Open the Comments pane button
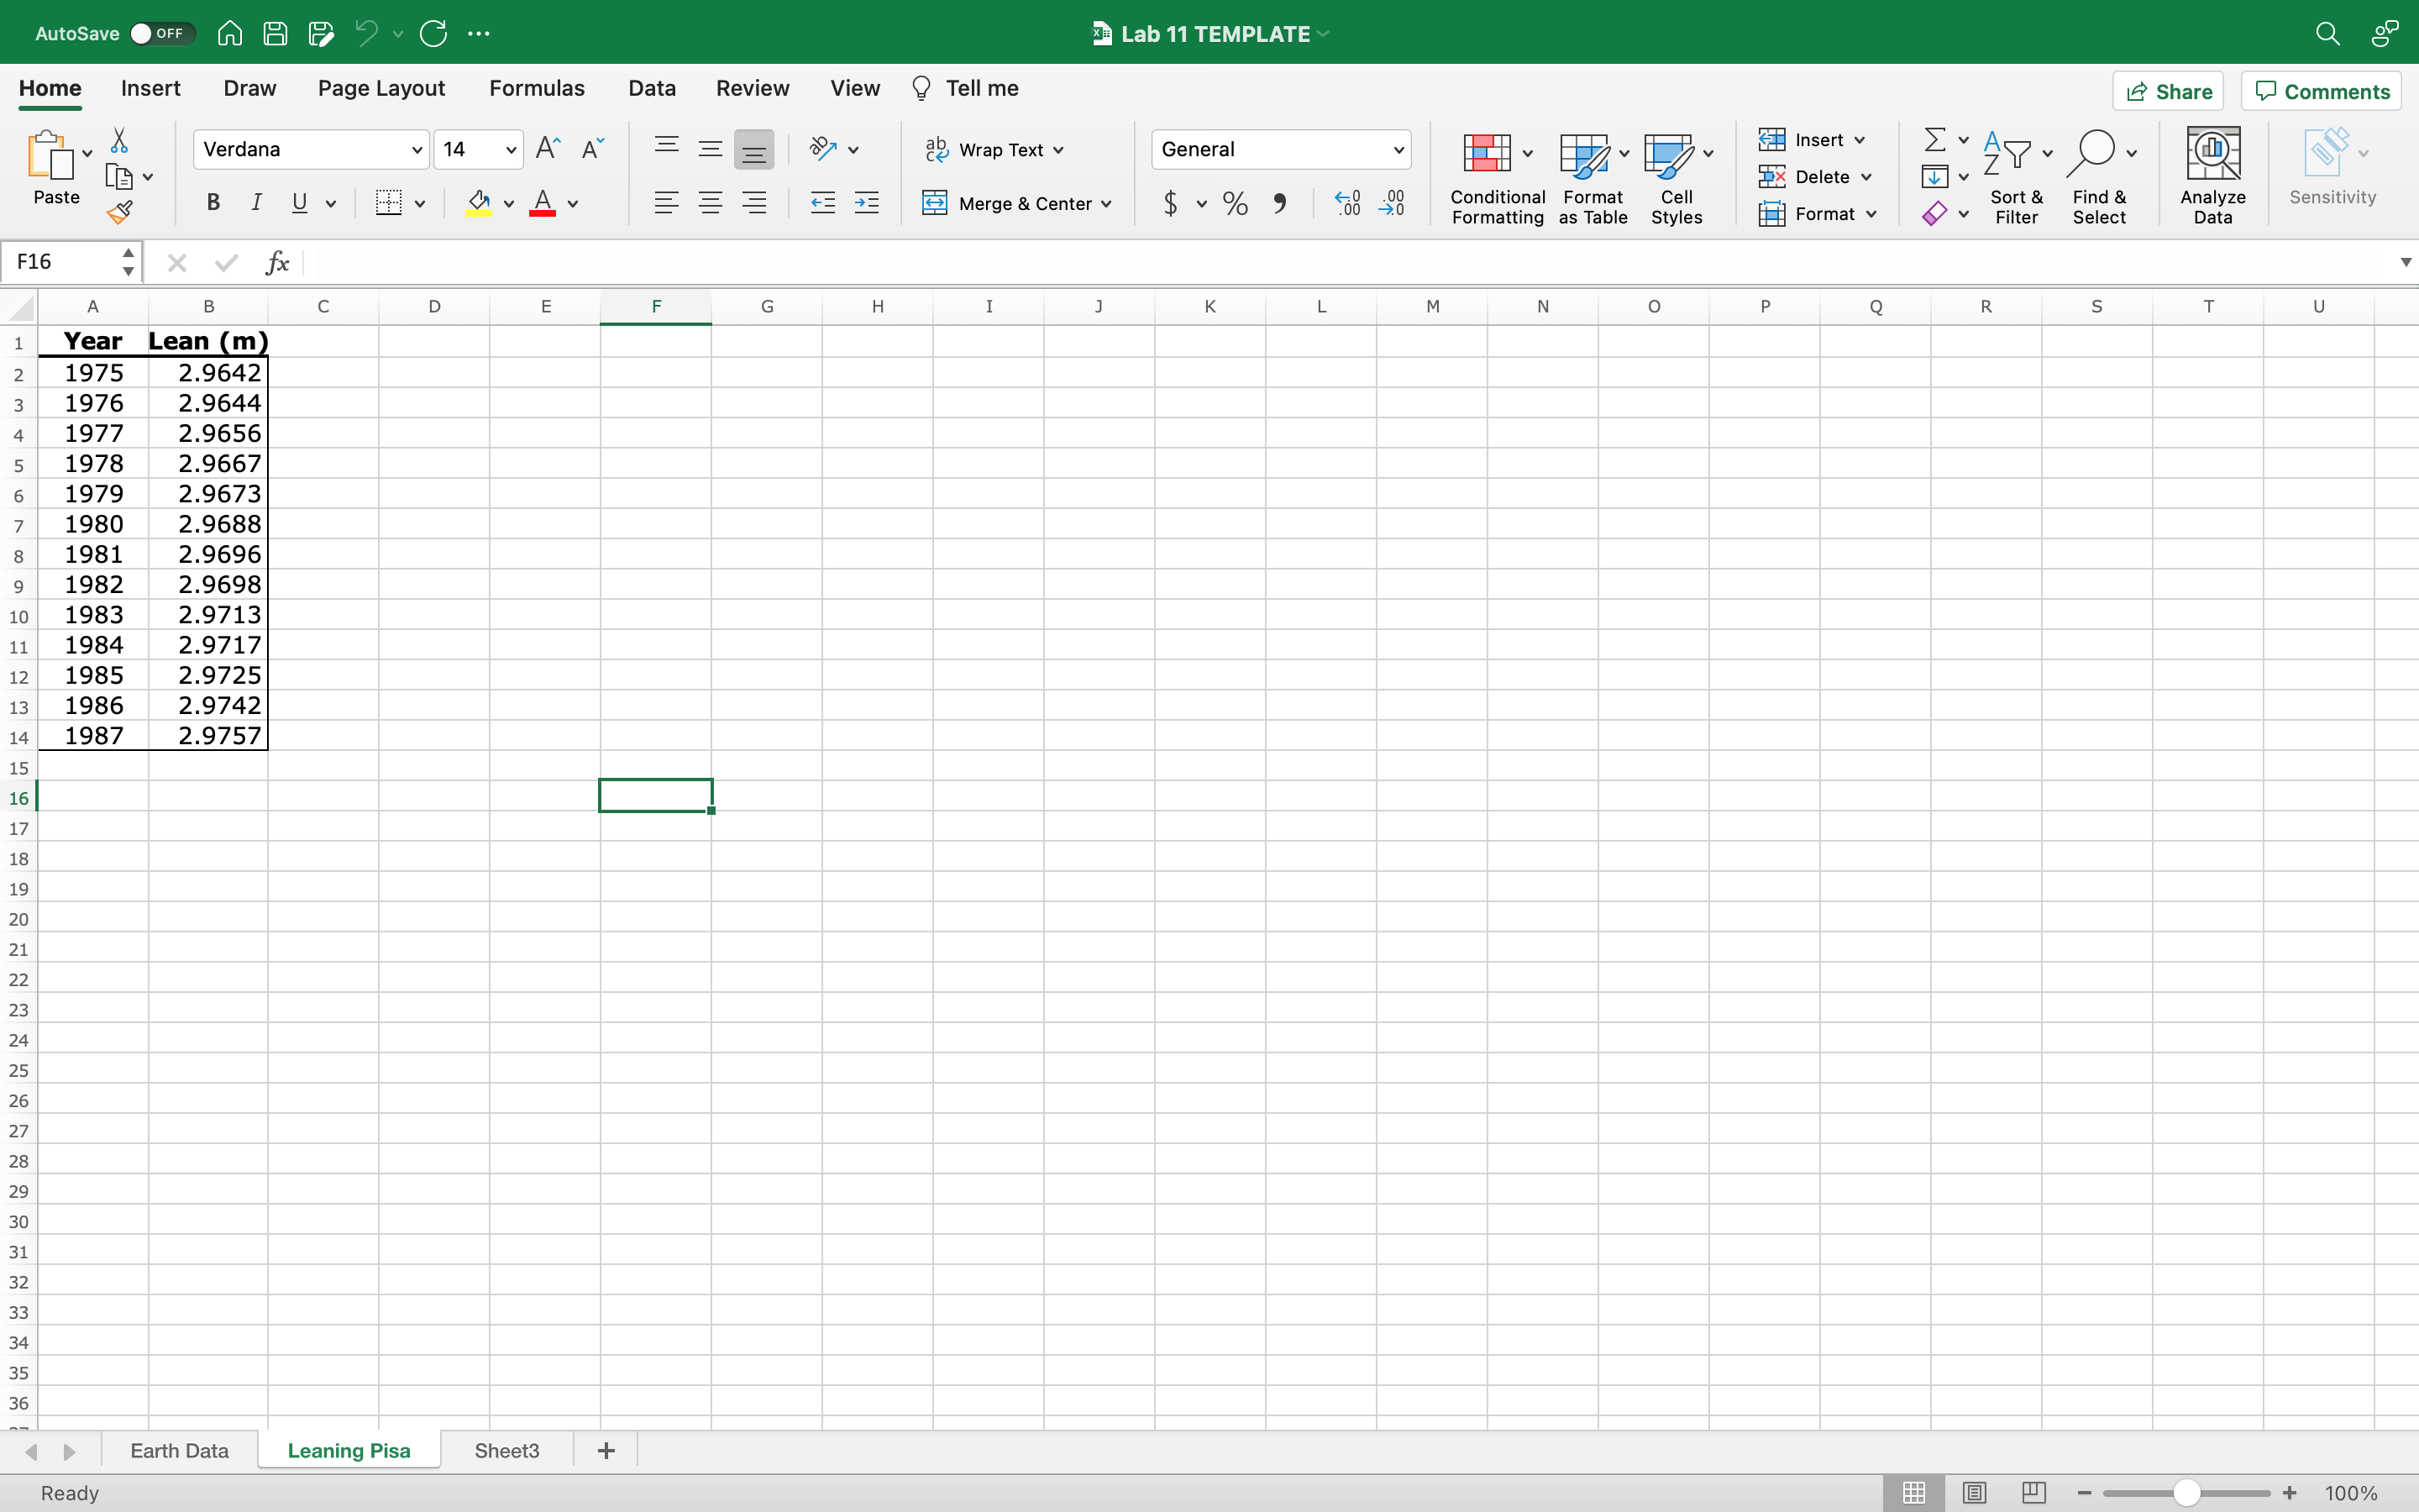The height and width of the screenshot is (1512, 2419). (2321, 91)
